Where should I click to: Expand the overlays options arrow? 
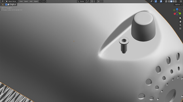click(x=163, y=1)
